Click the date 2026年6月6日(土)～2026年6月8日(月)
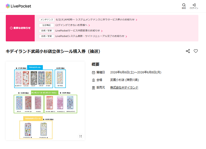The image size is (206, 149). pos(136,72)
